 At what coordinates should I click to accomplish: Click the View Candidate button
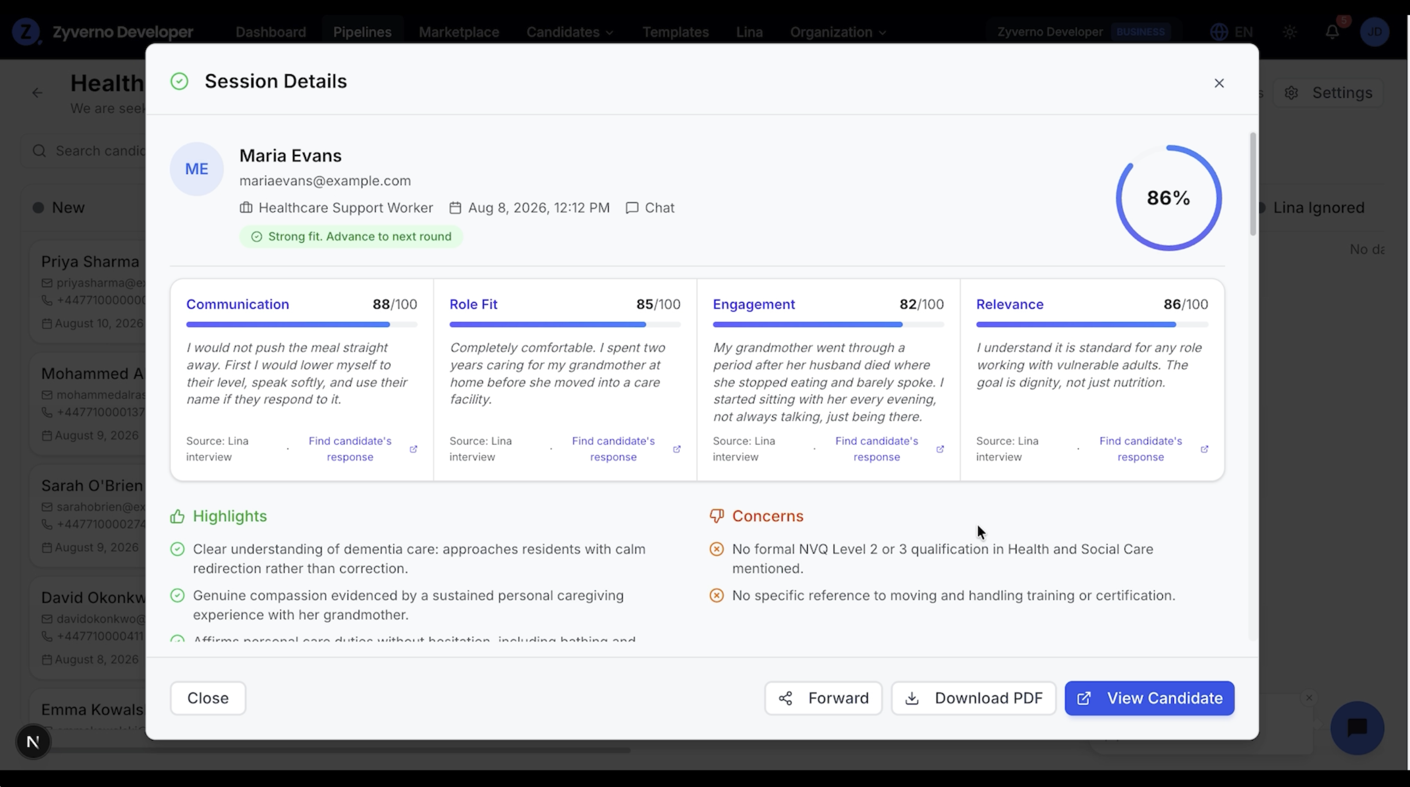(1149, 698)
